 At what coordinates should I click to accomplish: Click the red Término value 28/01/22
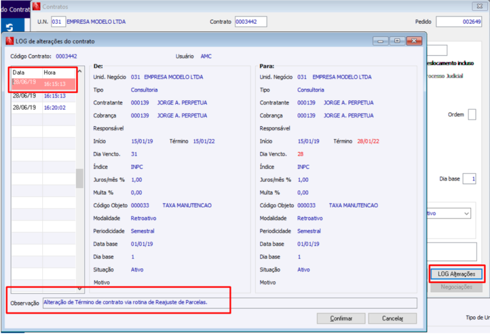(x=368, y=142)
